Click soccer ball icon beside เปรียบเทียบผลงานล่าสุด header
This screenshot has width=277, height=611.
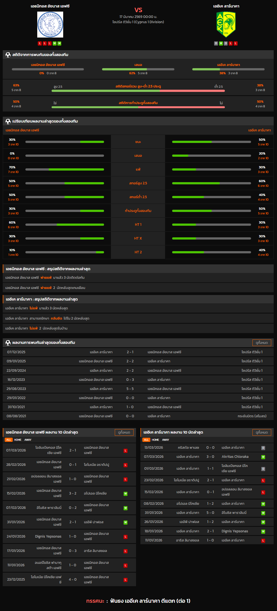[8, 121]
